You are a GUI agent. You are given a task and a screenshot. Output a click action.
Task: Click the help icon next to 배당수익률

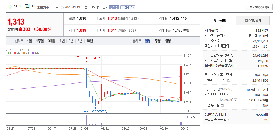tap(222, 105)
